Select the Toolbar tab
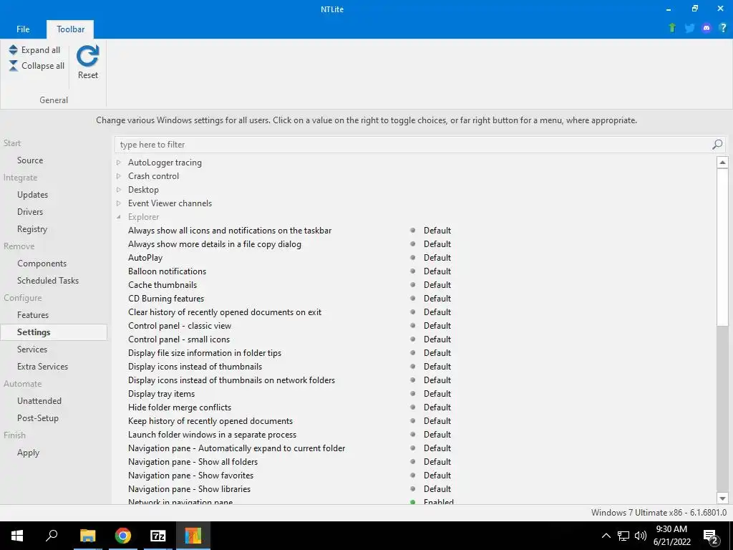The height and width of the screenshot is (550, 733). pos(71,29)
